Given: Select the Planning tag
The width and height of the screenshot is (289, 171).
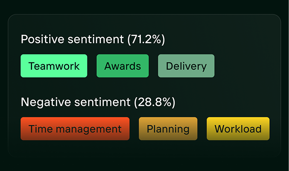Looking at the screenshot, I should point(168,129).
